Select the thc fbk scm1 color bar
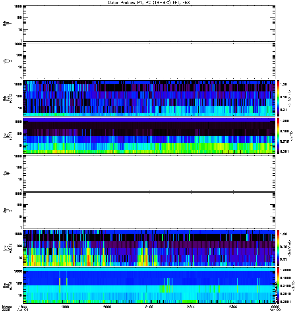Image resolution: width=298 pixels, height=318 pixels. [278, 285]
